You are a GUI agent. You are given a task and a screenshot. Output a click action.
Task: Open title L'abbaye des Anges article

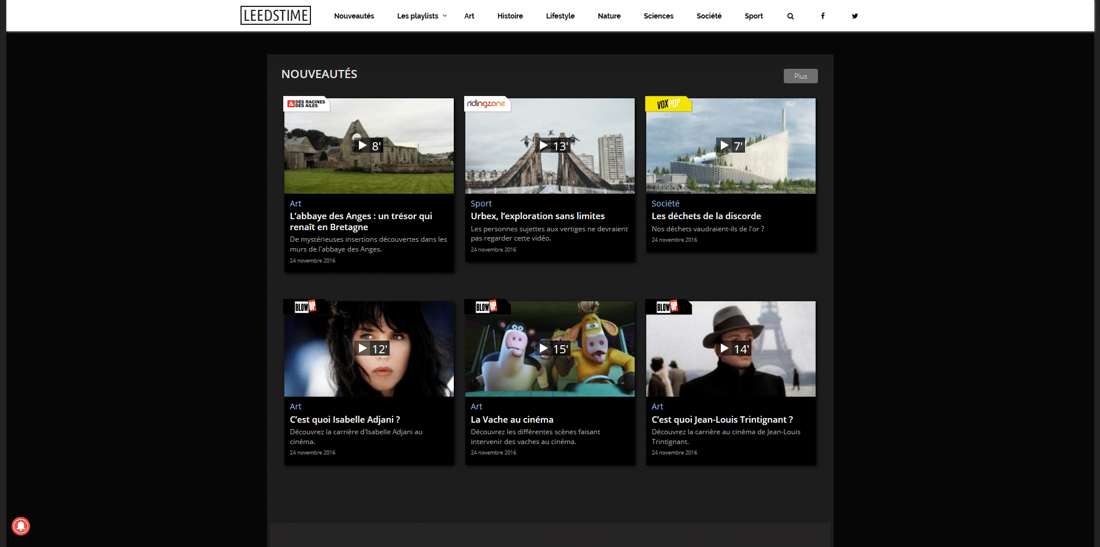(x=361, y=221)
